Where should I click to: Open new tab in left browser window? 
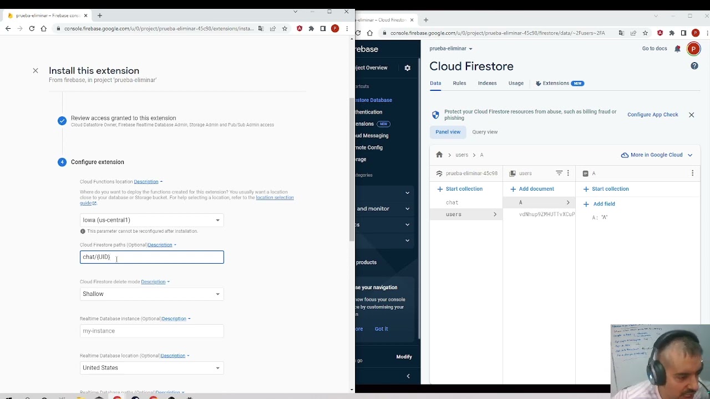pyautogui.click(x=100, y=16)
